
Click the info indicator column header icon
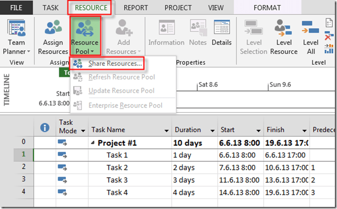[44, 127]
